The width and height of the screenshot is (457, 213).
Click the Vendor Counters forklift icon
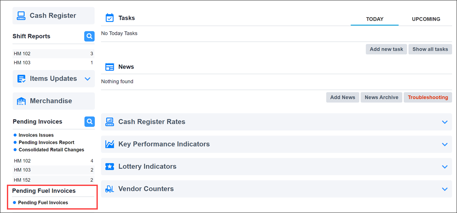pos(110,189)
